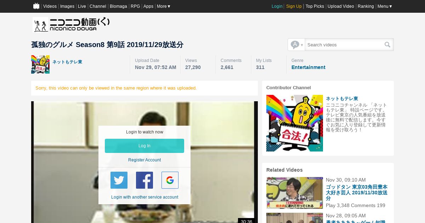Click the Contributor Channel large thumbnail
Image resolution: width=425 pixels, height=223 pixels.
click(295, 123)
